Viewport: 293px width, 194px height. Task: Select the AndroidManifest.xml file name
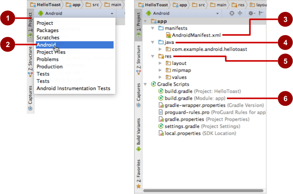click(196, 35)
